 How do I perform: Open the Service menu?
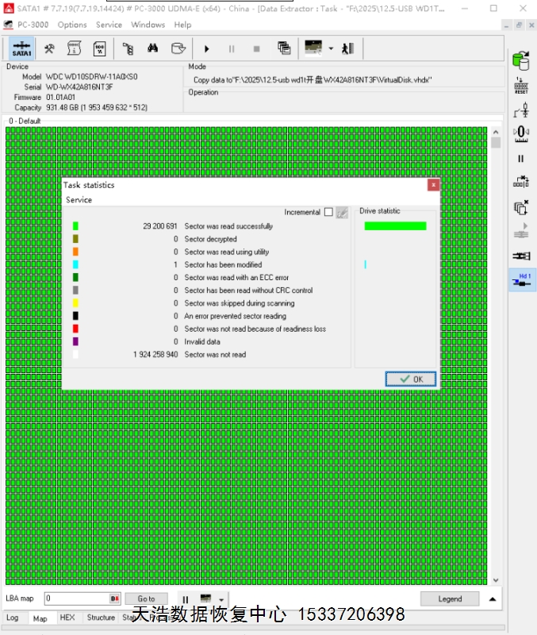[109, 25]
